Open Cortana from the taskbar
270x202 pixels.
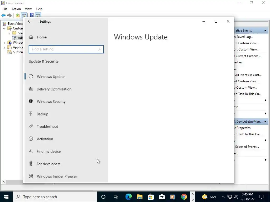103,197
